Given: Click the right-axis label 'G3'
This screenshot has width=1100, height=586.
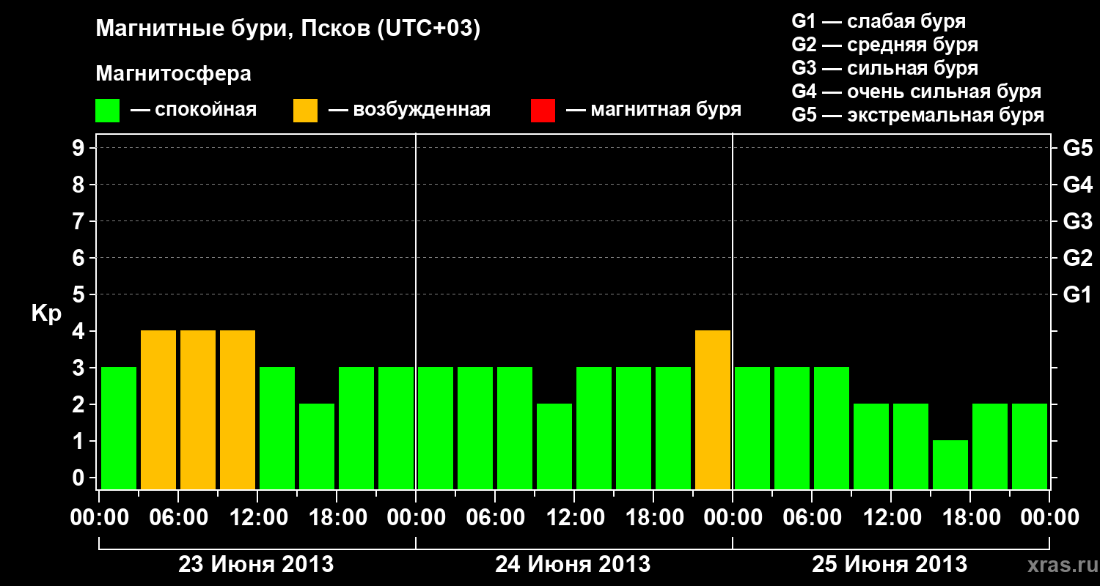Looking at the screenshot, I should tap(1078, 221).
